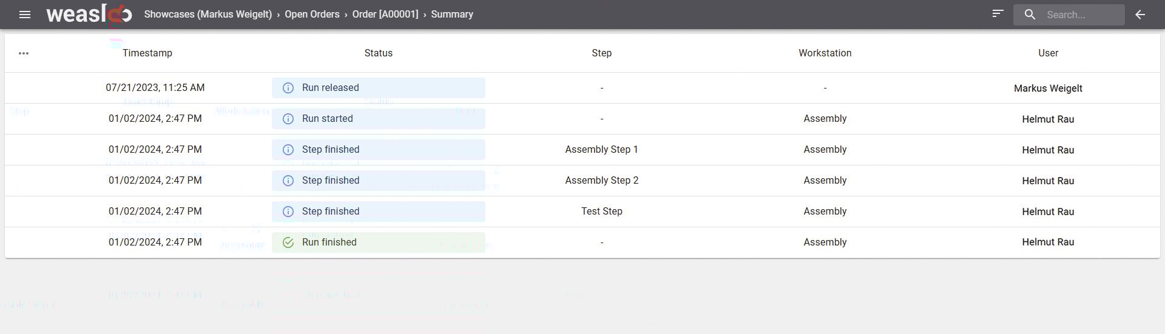Click the Run finished checkmark icon
The height and width of the screenshot is (334, 1165).
(288, 242)
